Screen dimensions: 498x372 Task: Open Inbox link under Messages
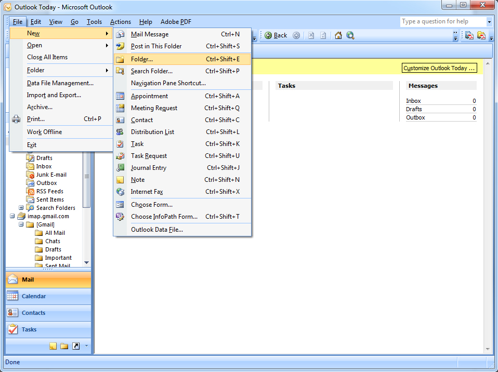pos(413,101)
